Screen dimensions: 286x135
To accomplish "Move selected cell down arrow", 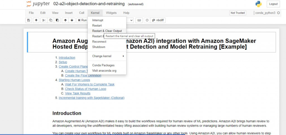I will (72, 20).
